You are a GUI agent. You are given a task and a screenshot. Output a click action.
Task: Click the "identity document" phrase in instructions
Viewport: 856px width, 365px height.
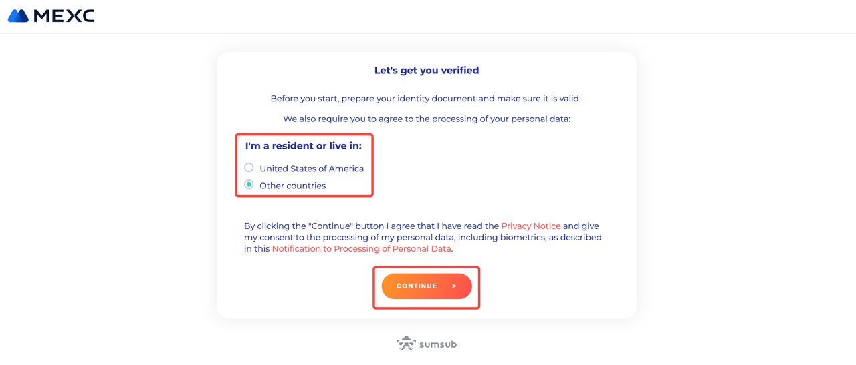click(x=437, y=99)
